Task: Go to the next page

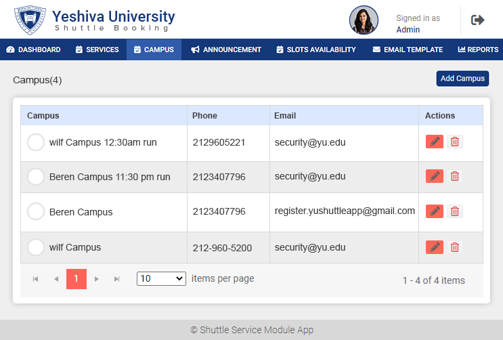Action: tap(96, 279)
